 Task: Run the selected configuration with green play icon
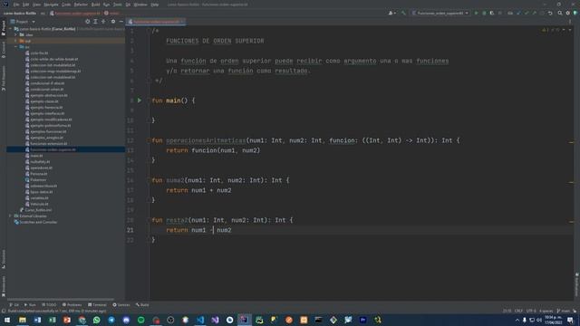pos(477,13)
